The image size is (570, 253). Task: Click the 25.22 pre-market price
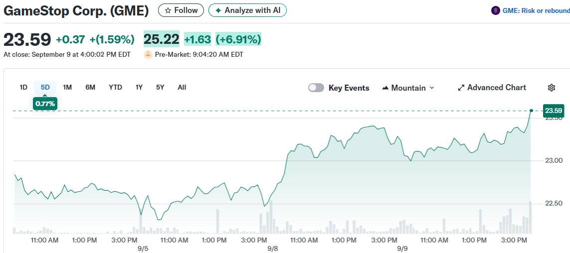162,39
